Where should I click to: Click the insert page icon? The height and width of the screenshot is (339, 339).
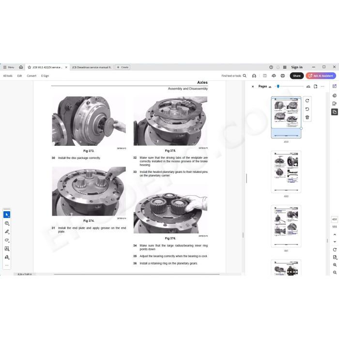click(x=315, y=87)
